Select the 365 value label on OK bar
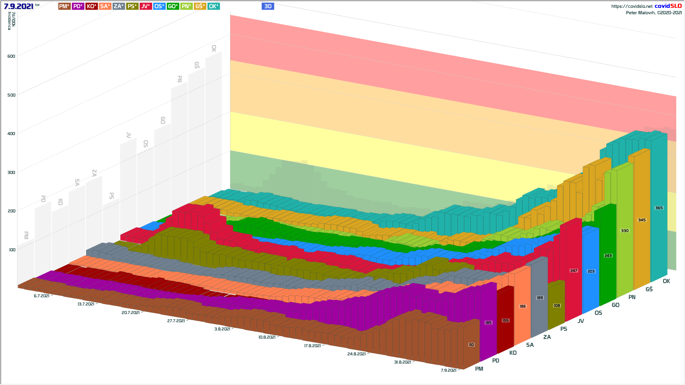The height and width of the screenshot is (385, 685). (x=659, y=208)
